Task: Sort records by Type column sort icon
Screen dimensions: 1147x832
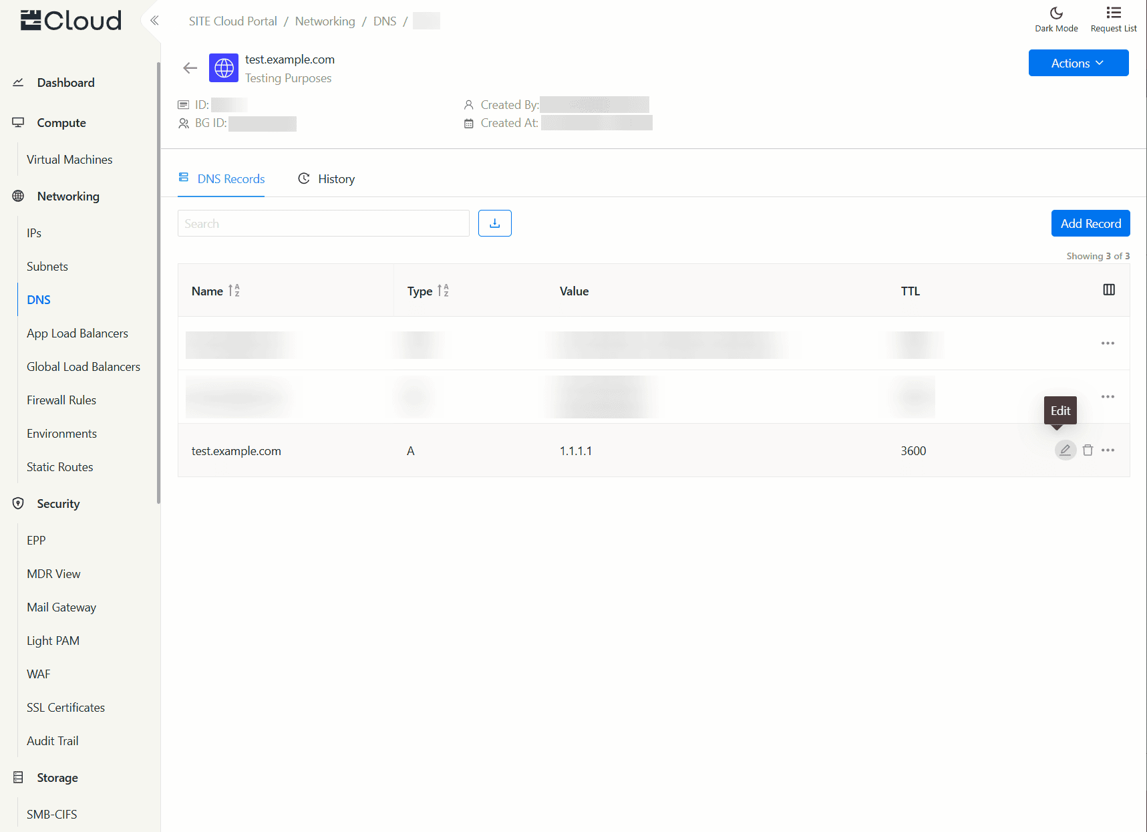Action: 443,291
